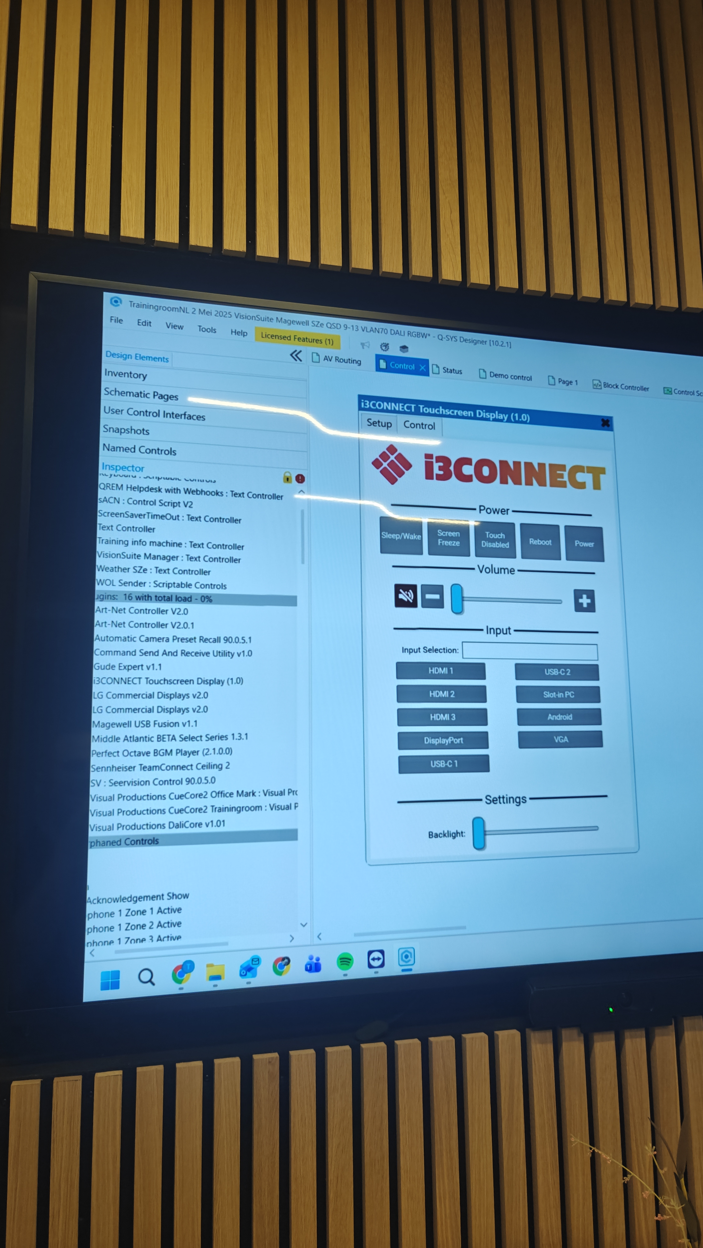The width and height of the screenshot is (703, 1248).
Task: Select the HDMI 2 input
Action: 441,694
